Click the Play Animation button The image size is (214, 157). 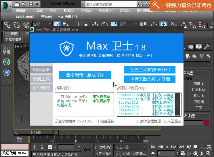coord(167,147)
